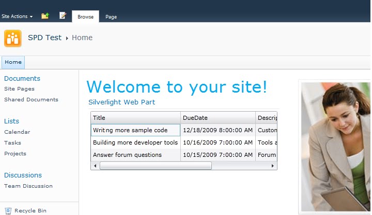Select the 'Building more developer tools' cell
This screenshot has height=215, width=372.
135,142
